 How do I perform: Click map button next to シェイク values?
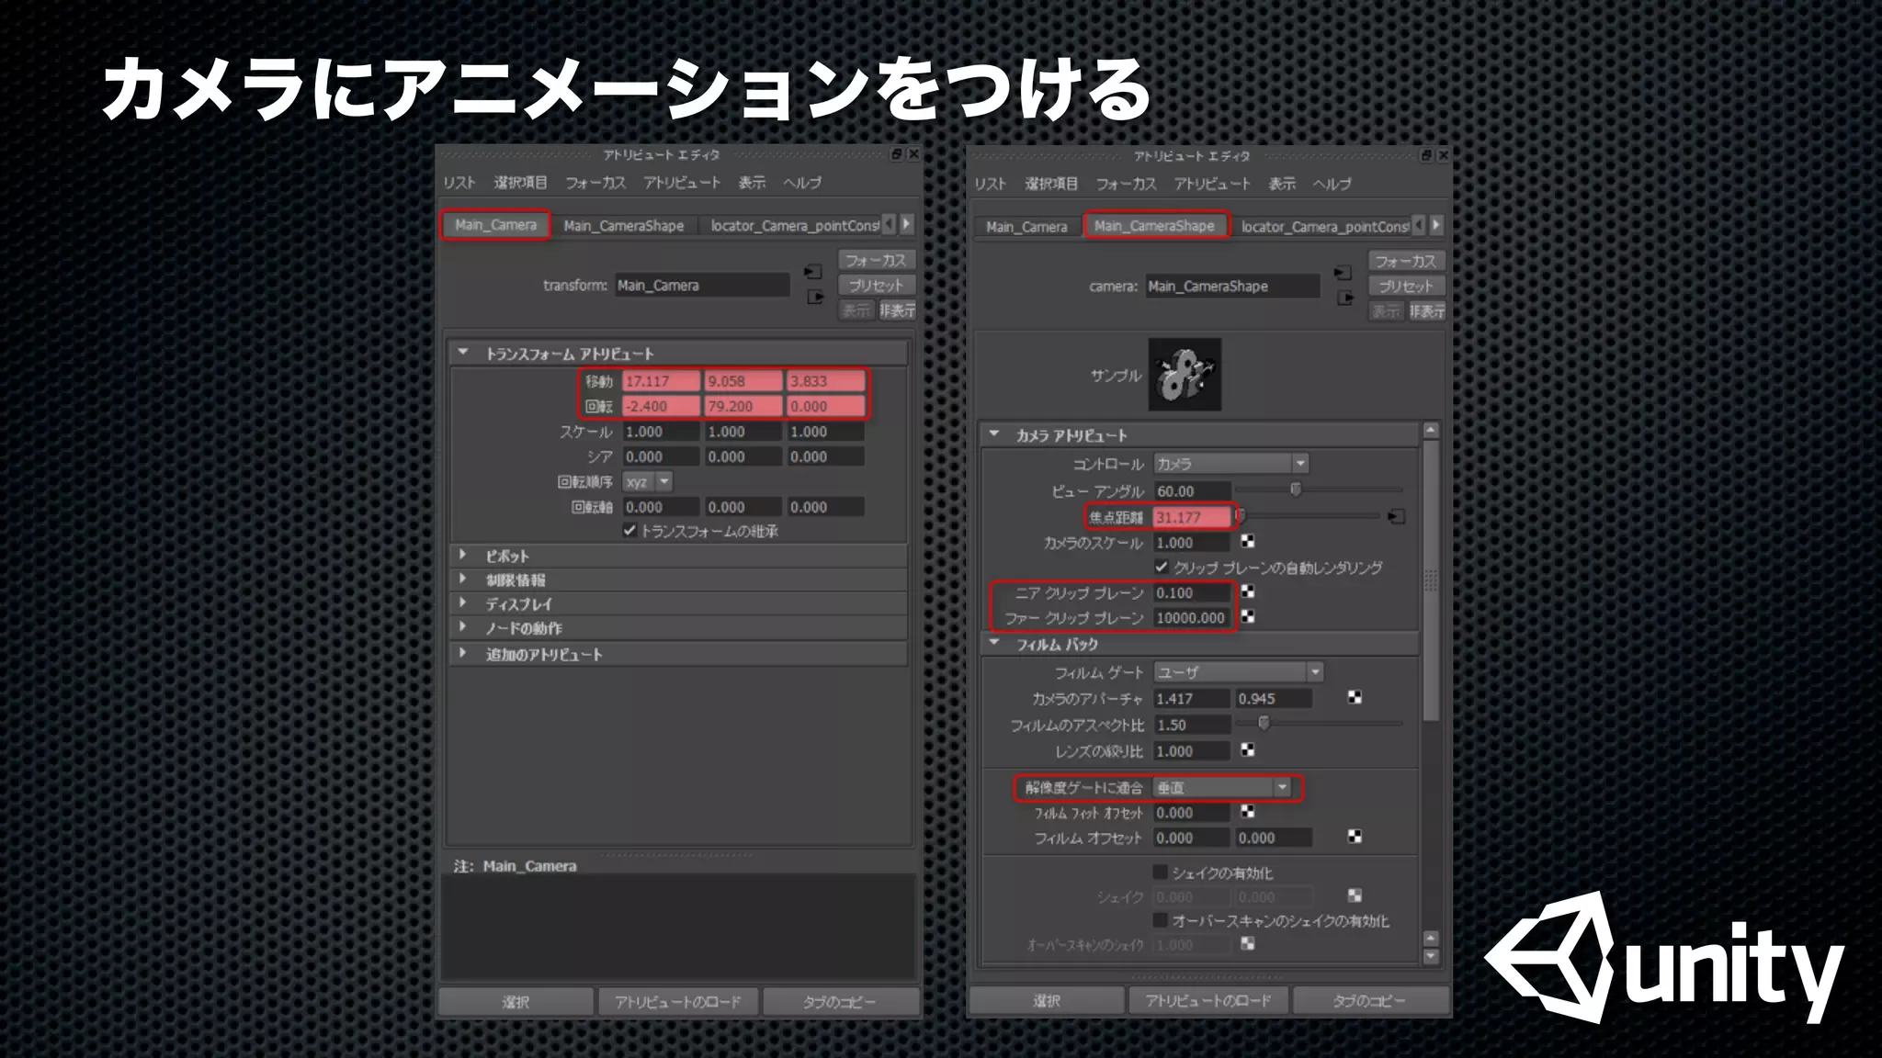coord(1355,895)
